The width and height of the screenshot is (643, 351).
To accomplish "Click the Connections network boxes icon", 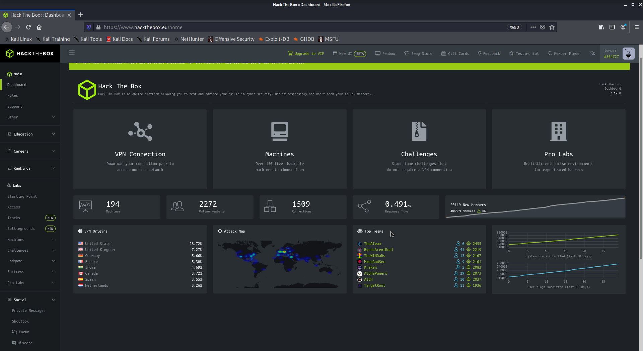I will 270,206.
